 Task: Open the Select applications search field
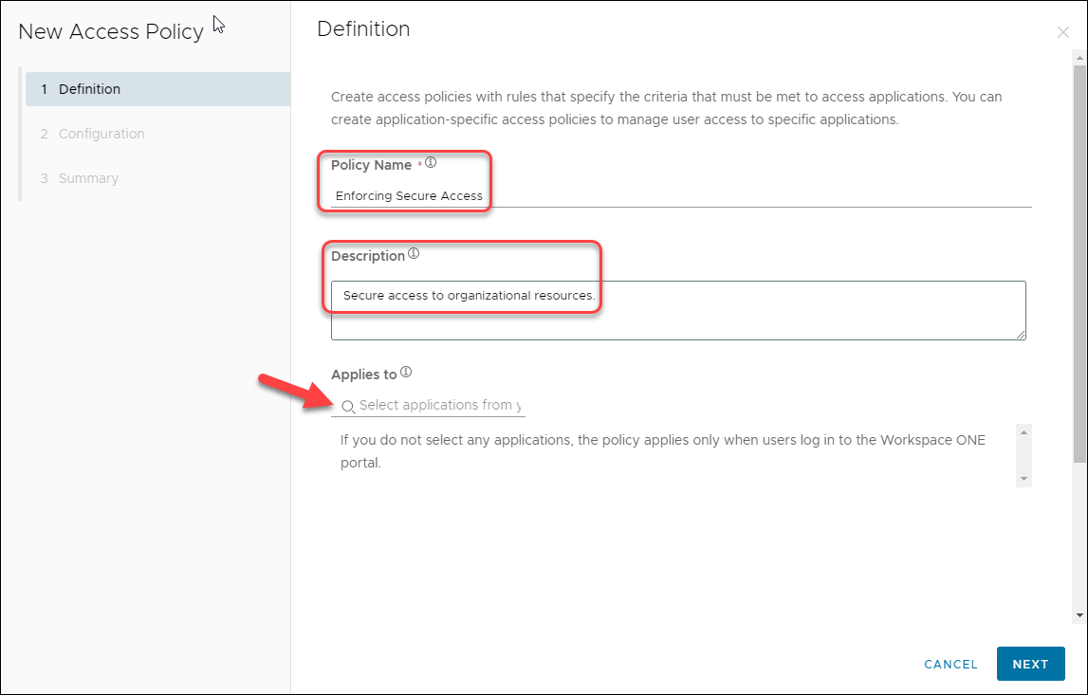(438, 406)
